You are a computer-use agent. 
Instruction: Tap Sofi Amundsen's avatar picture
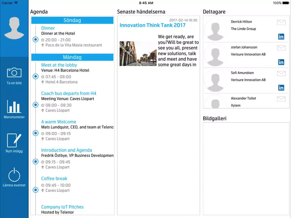pyautogui.click(x=215, y=81)
